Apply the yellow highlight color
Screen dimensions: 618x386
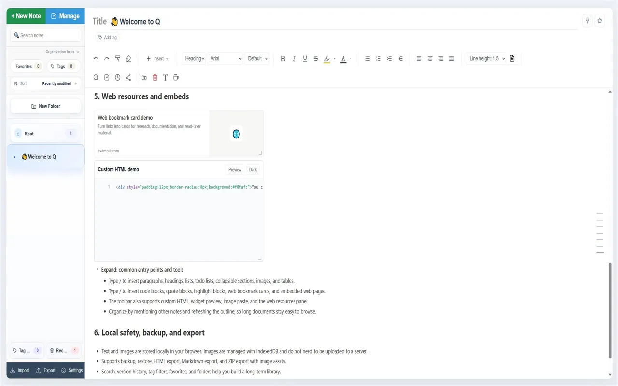click(x=327, y=59)
